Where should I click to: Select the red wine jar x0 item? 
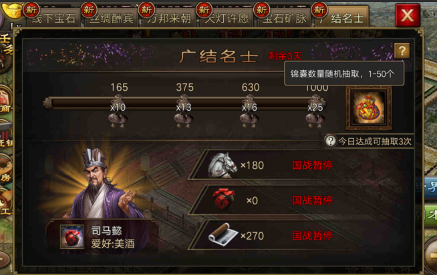pos(223,200)
